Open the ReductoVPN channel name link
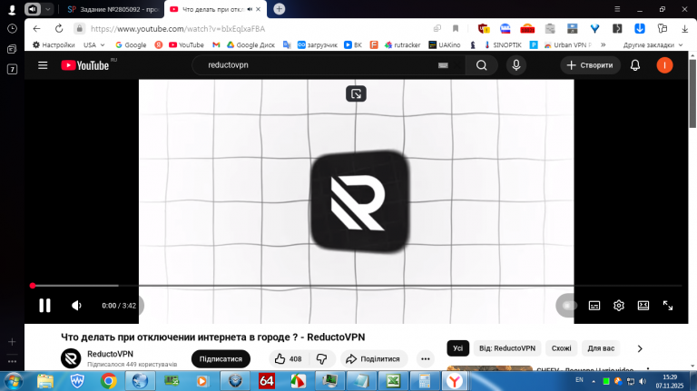This screenshot has width=697, height=391. [x=110, y=354]
